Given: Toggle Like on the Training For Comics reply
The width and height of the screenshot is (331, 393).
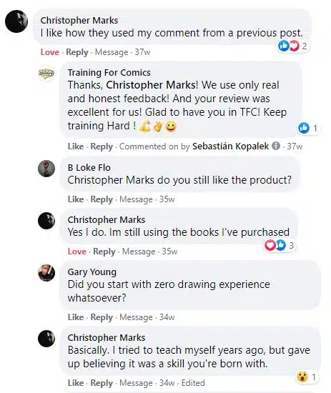Looking at the screenshot, I should point(76,146).
